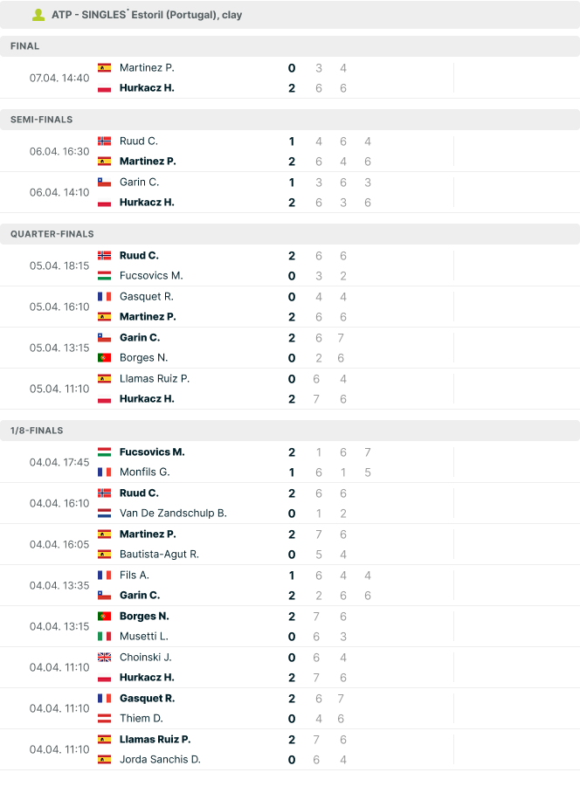Select Llamas Ruiz P. in the Quarter-finals
This screenshot has height=800, width=580.
tap(155, 378)
